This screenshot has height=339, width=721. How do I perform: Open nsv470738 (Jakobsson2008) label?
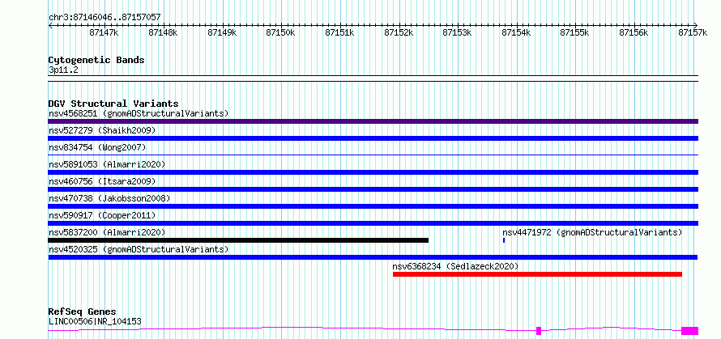click(109, 198)
